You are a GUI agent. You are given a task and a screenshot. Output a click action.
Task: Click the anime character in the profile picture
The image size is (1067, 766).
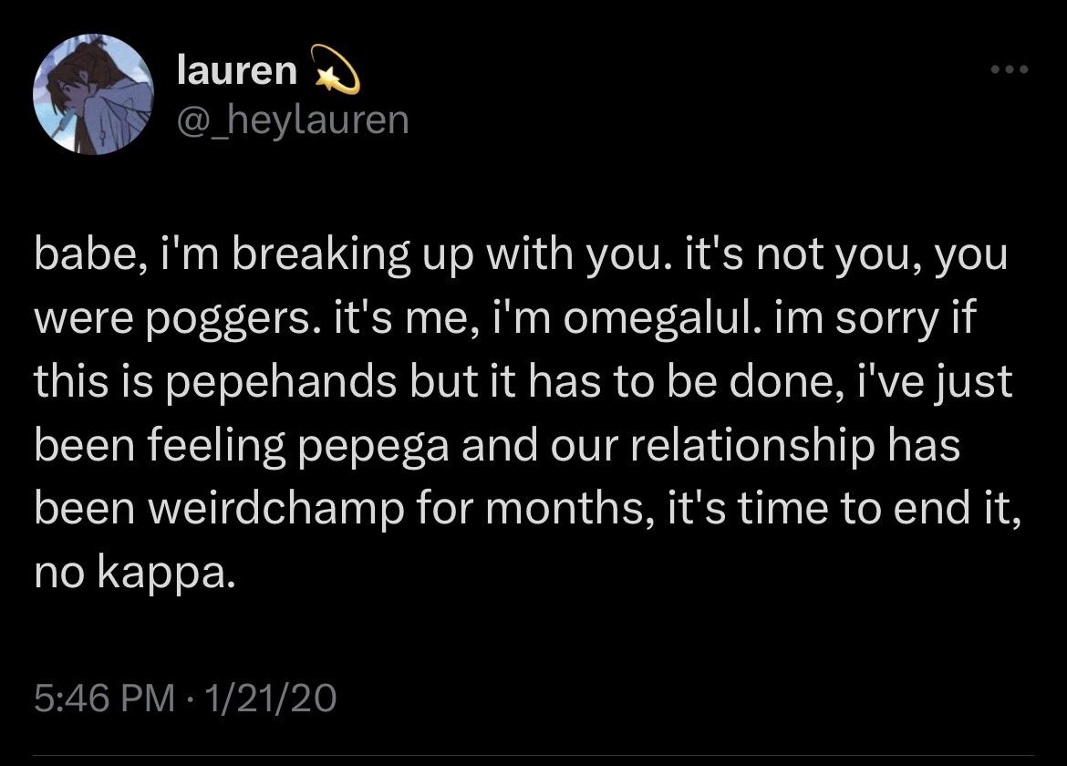coord(82,85)
